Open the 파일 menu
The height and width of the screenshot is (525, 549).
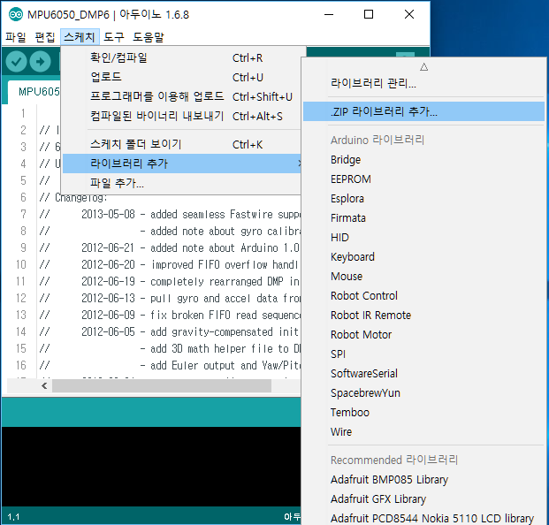click(x=15, y=37)
